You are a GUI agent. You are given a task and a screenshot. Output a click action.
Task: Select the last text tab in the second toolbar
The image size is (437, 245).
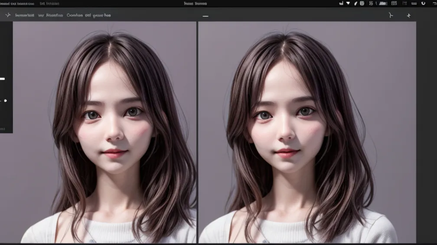click(x=101, y=15)
